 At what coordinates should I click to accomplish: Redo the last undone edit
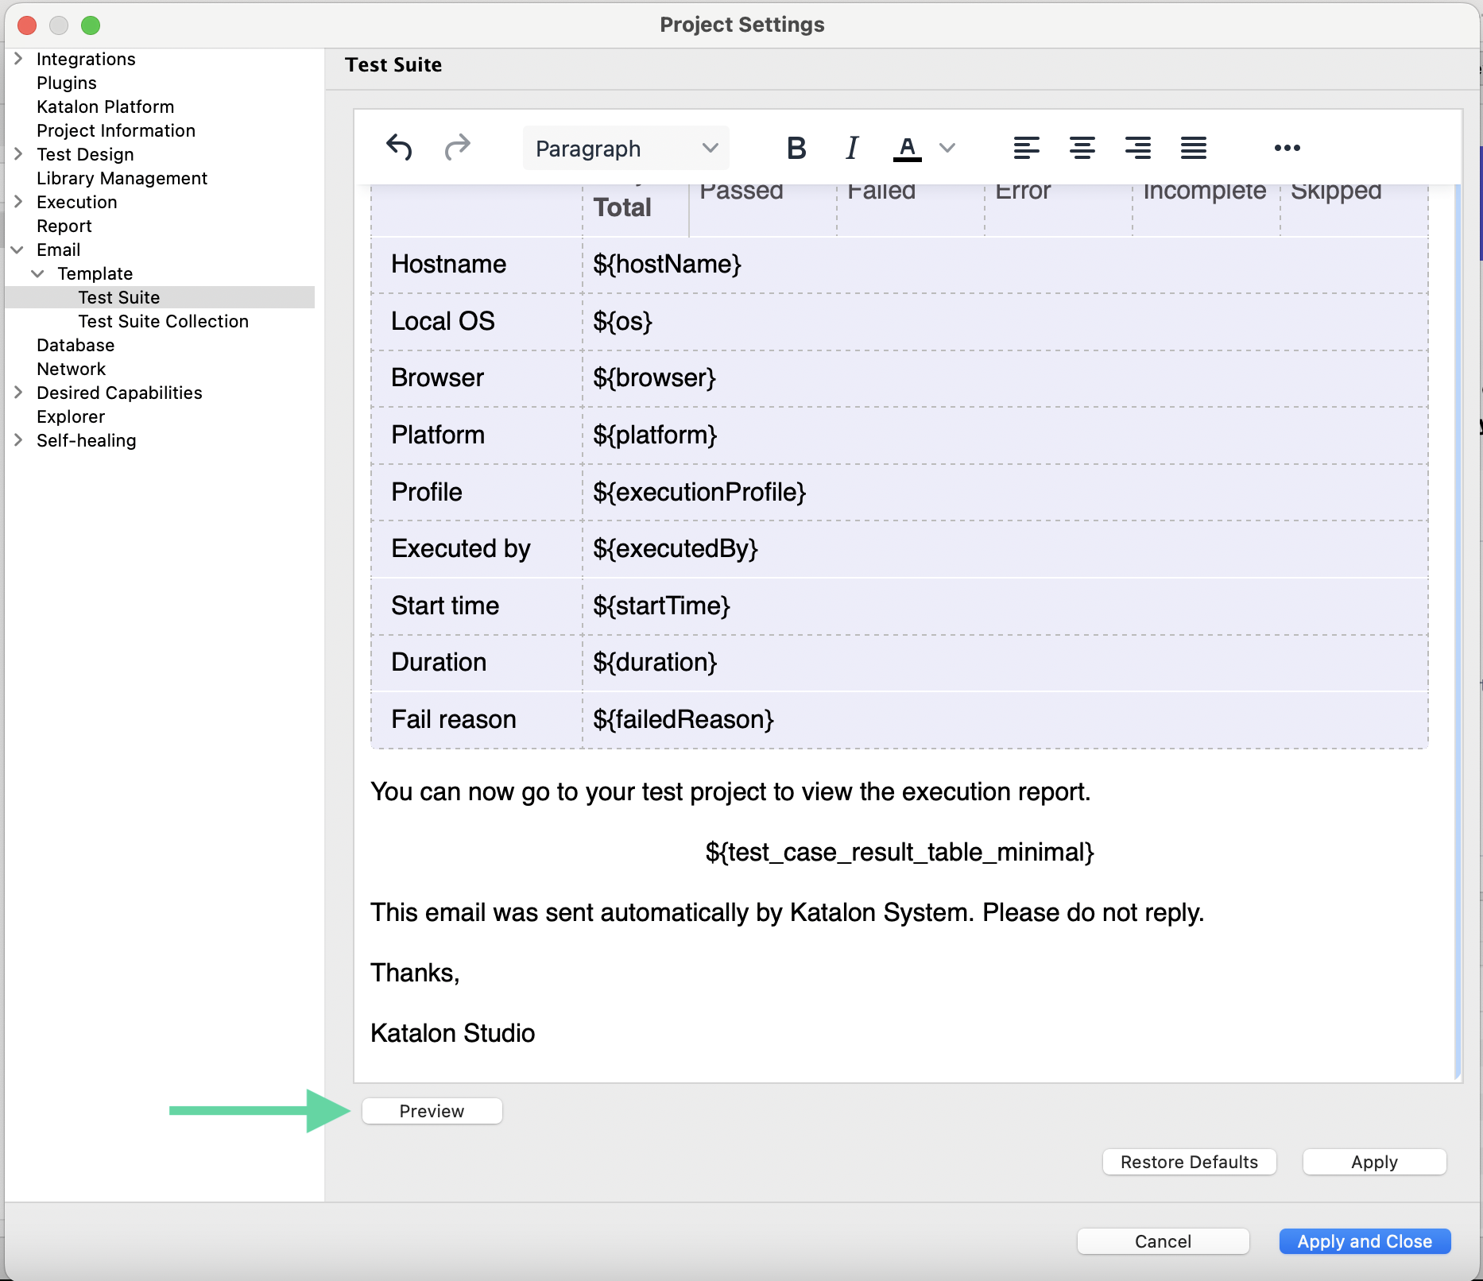click(457, 148)
